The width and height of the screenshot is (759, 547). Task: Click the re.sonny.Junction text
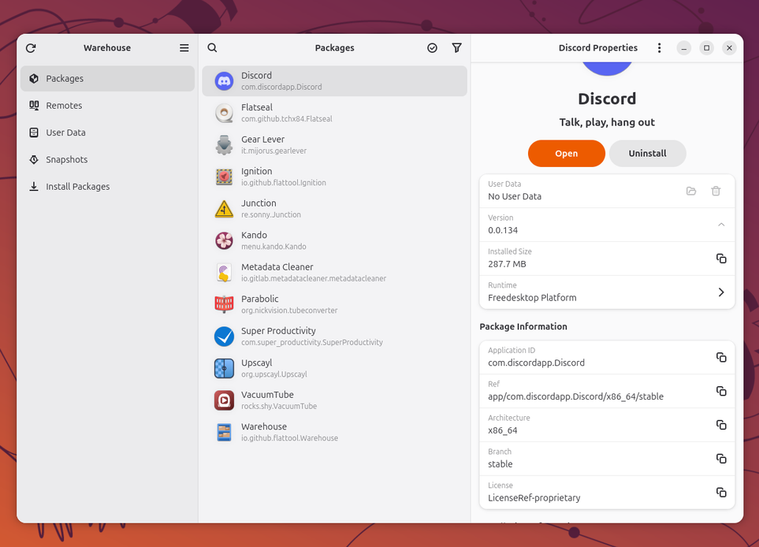click(271, 215)
